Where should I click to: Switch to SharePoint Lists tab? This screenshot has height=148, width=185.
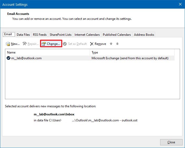[60, 35]
